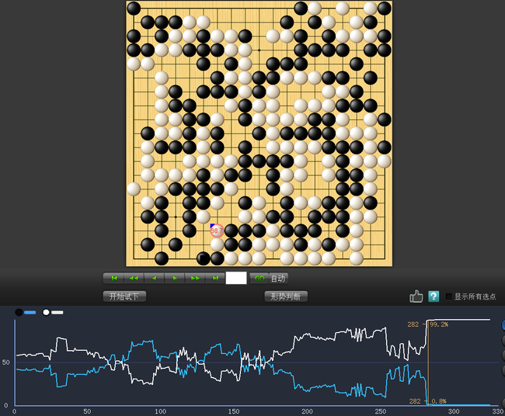Click the stone marked 98.7

tap(217, 231)
